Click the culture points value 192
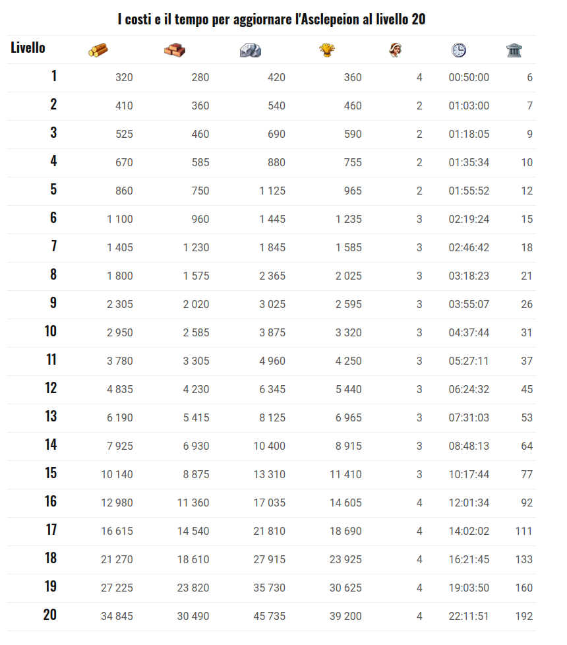The height and width of the screenshot is (645, 567). (524, 616)
